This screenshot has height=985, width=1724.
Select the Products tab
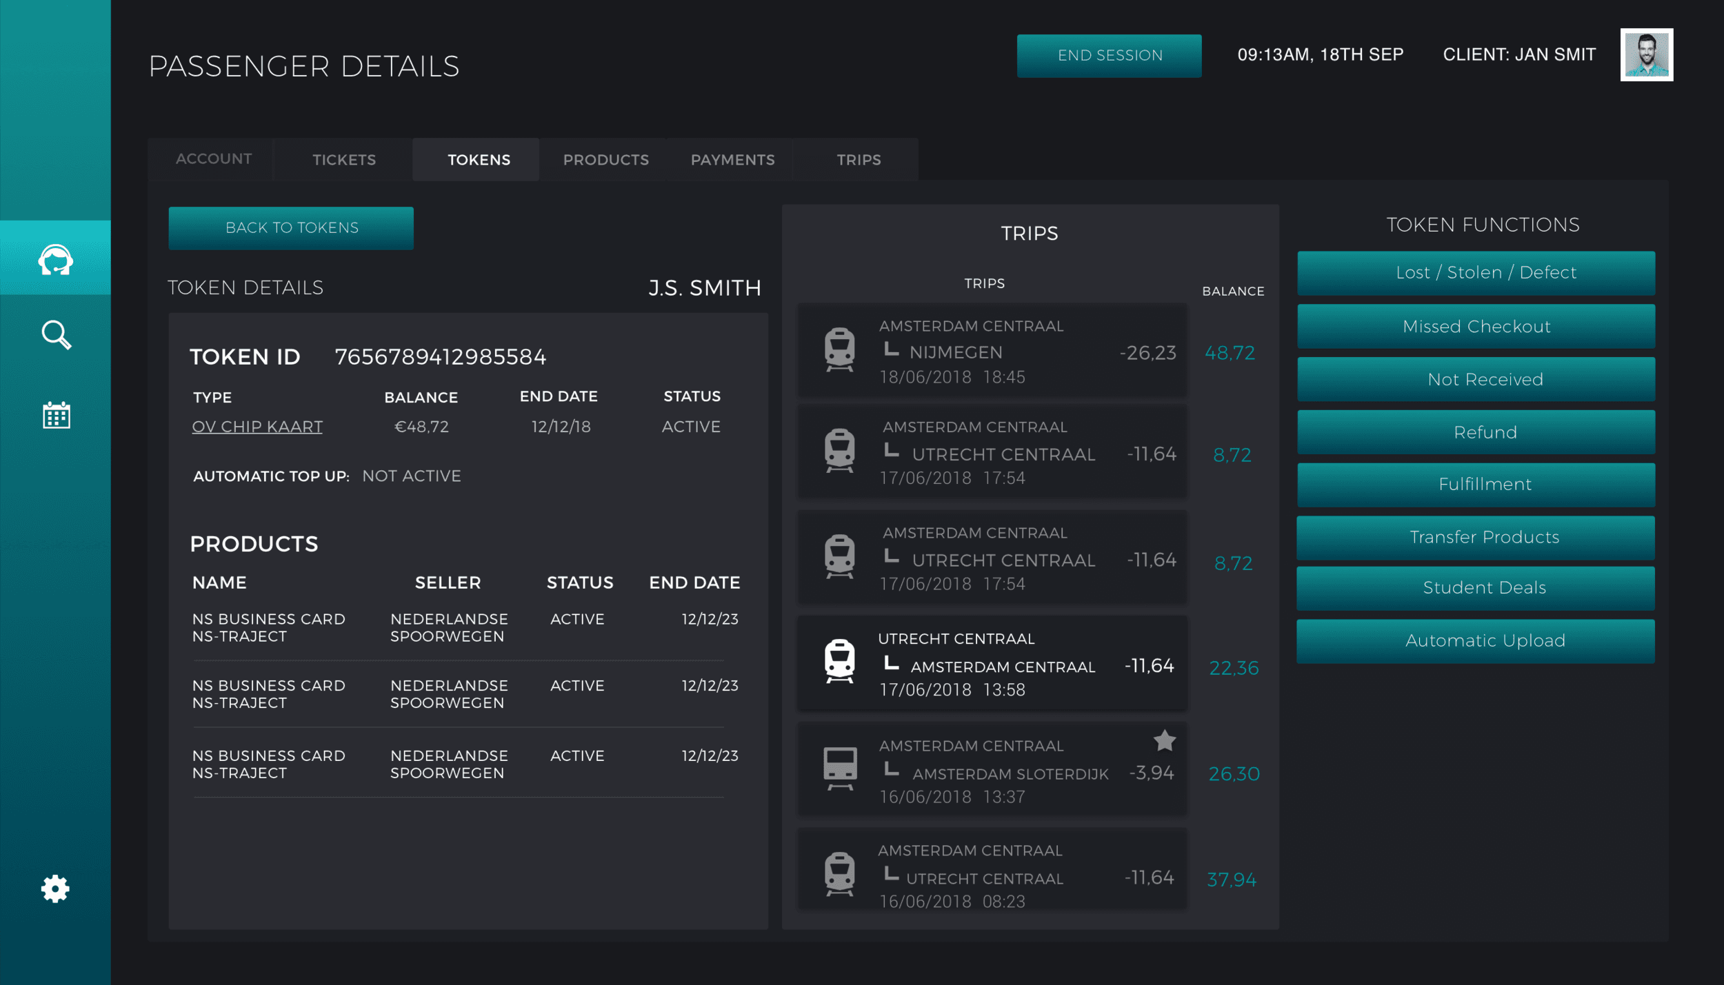click(x=605, y=160)
